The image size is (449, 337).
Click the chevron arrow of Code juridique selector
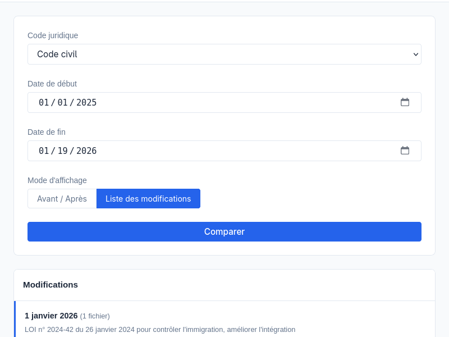416,54
